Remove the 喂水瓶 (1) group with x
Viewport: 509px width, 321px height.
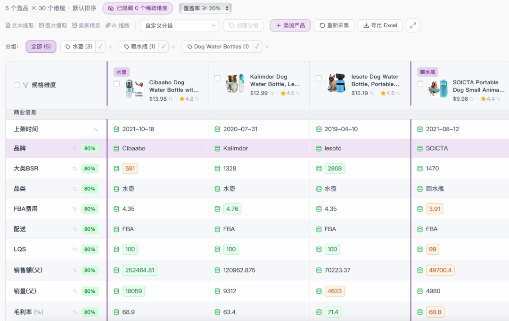click(173, 47)
